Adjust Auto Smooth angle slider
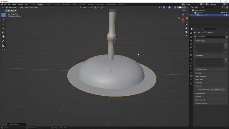 (x=217, y=90)
